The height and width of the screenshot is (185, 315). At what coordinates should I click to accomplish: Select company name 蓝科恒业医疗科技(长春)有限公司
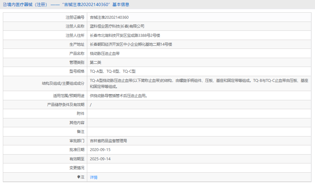(117, 26)
